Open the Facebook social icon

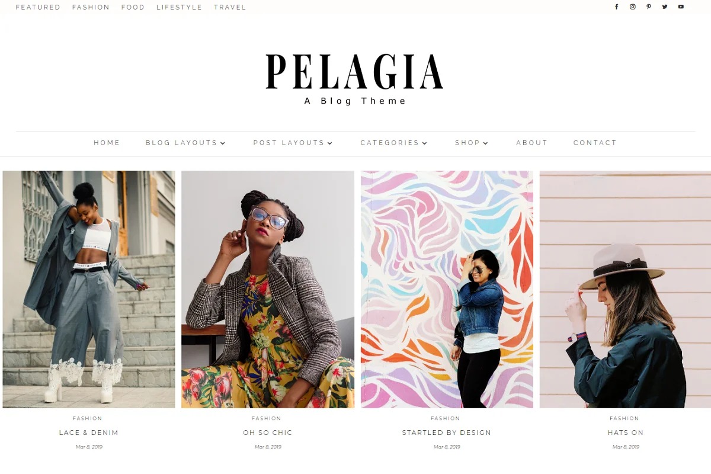(616, 7)
